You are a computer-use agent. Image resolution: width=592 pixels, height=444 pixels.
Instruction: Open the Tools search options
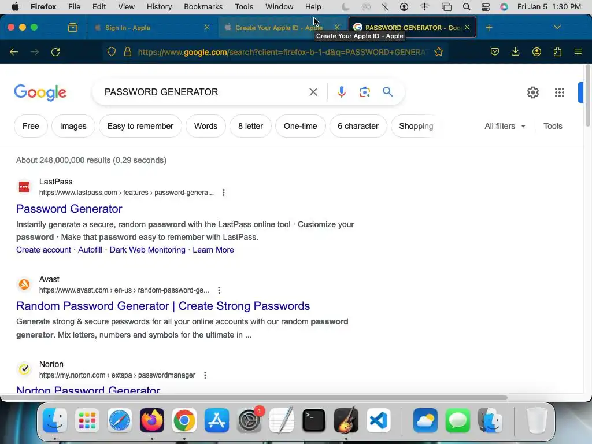click(553, 126)
